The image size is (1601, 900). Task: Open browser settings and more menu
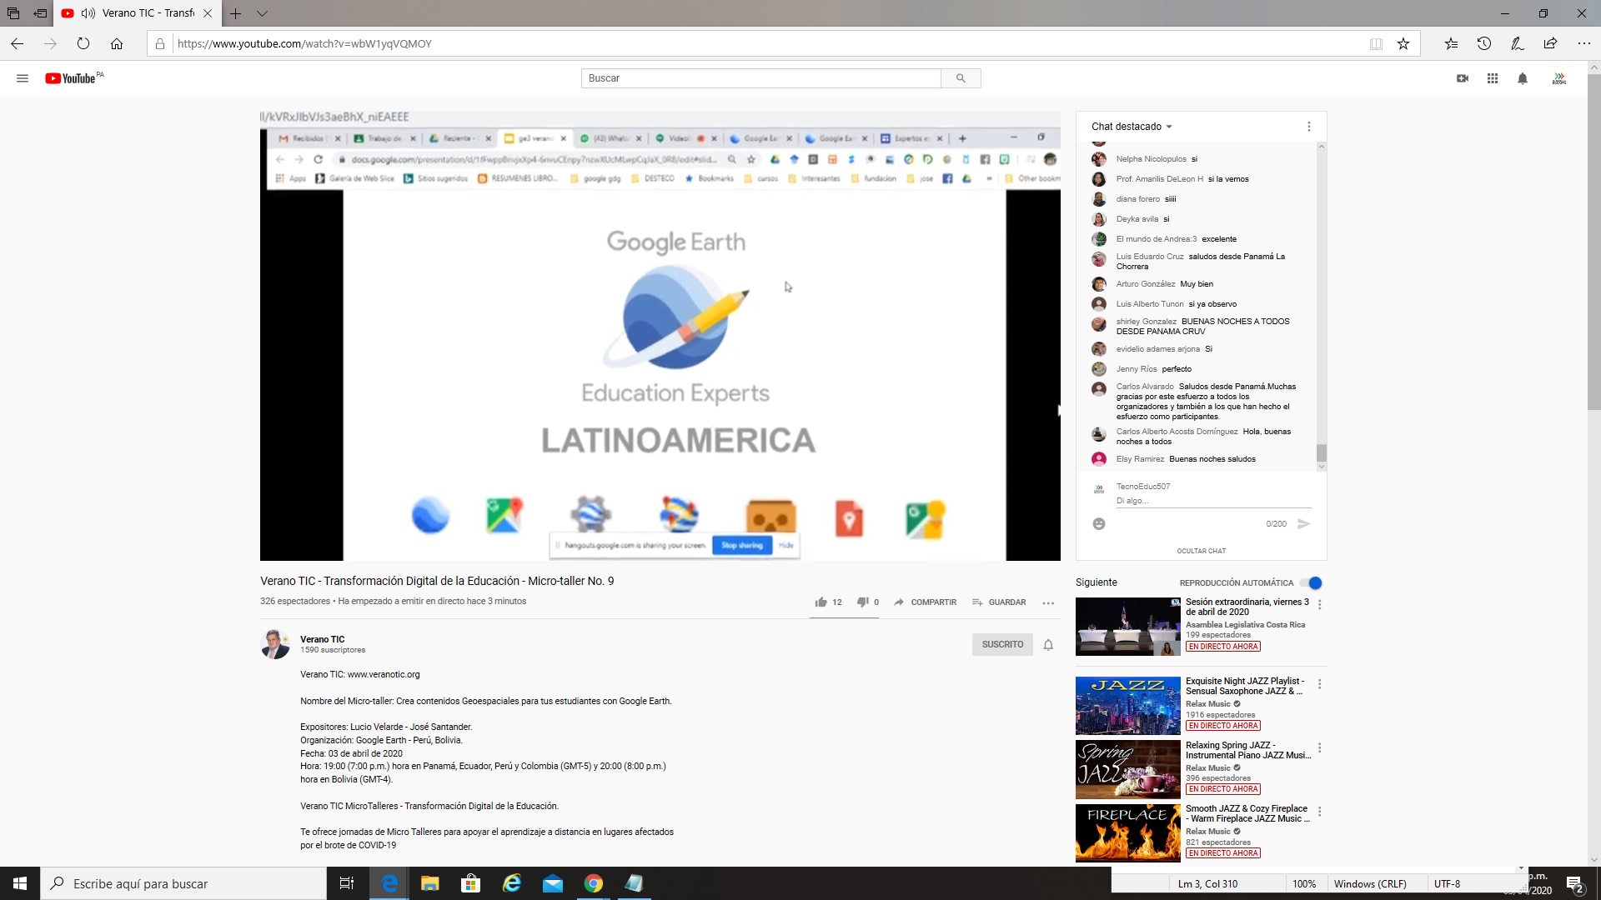1584,43
